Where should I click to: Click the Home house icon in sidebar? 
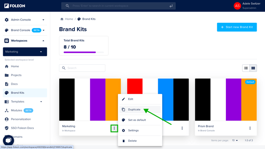[x=7, y=66]
